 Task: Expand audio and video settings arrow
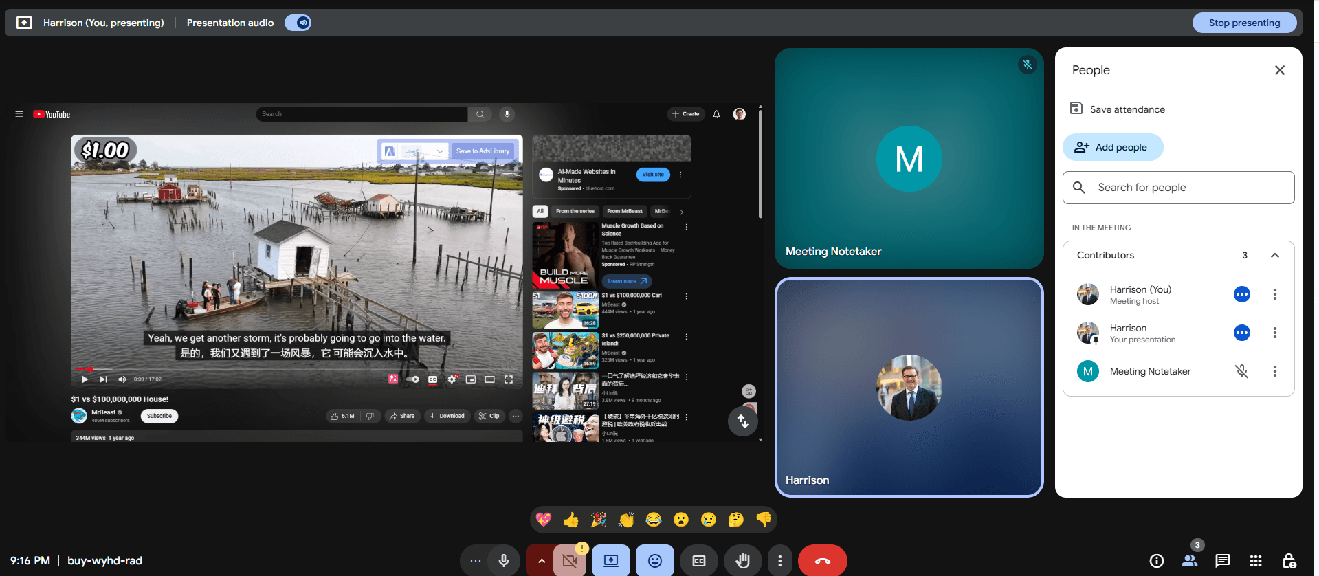(x=541, y=561)
